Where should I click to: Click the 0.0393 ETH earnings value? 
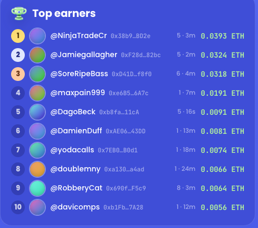(223, 36)
